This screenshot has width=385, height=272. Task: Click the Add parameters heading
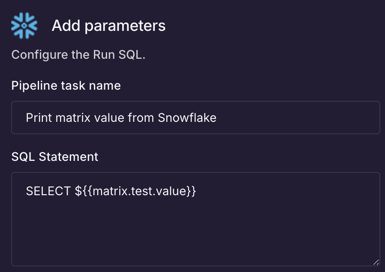tap(108, 26)
